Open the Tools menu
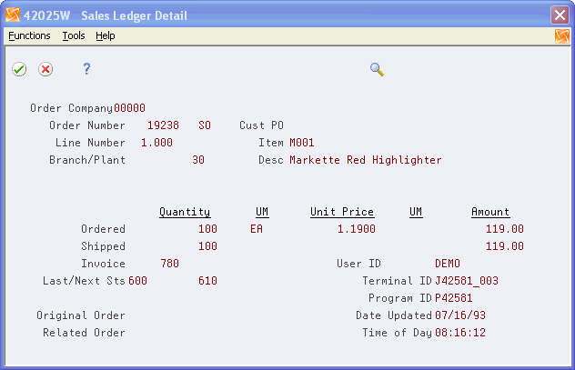This screenshot has height=370, width=575. (x=74, y=35)
